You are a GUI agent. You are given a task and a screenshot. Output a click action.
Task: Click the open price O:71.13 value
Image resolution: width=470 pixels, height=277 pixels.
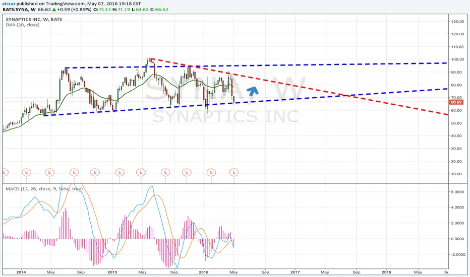click(102, 10)
